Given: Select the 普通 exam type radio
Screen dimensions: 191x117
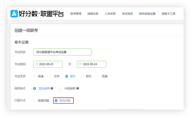Looking at the screenshot, I should pyautogui.click(x=35, y=76).
